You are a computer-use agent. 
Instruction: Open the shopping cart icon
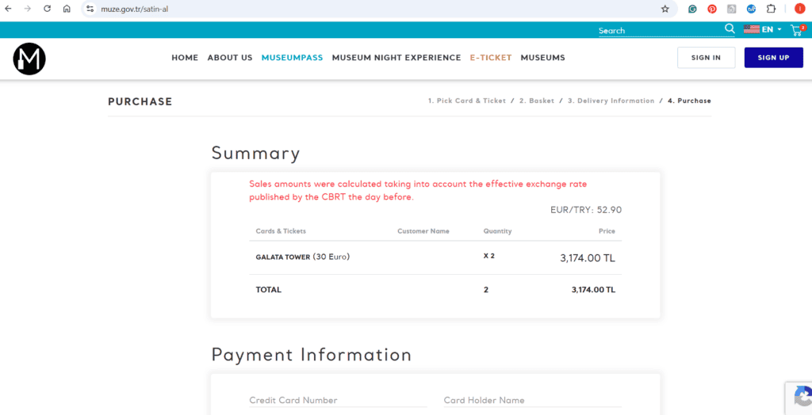[x=798, y=30]
